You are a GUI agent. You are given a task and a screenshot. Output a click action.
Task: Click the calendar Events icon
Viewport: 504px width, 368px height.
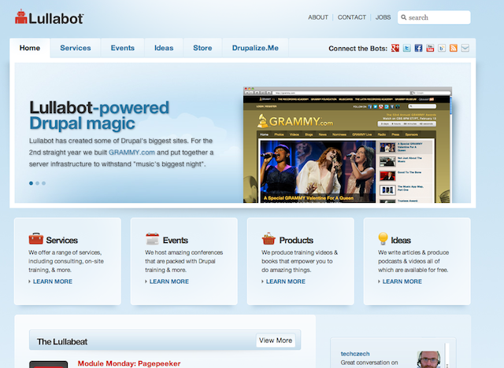[x=152, y=239]
